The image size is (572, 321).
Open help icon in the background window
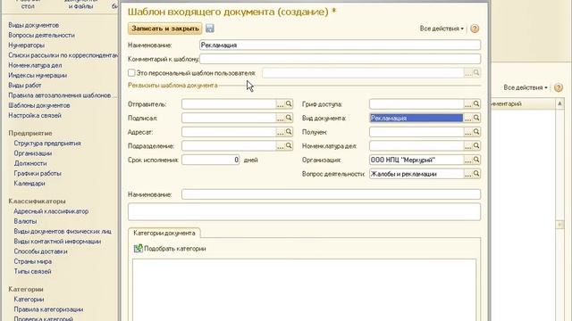[x=558, y=87]
